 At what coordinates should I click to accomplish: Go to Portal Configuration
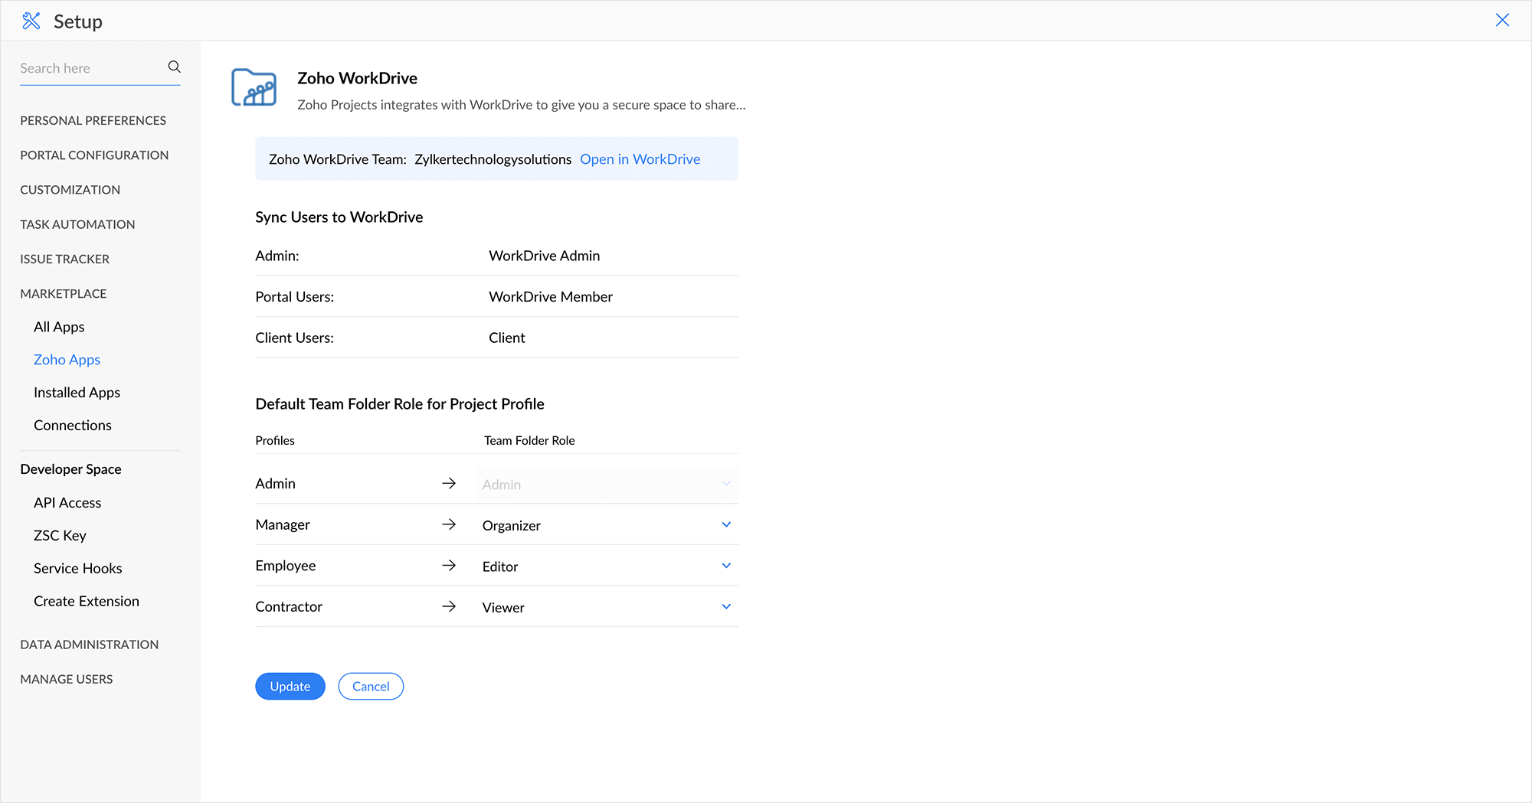tap(94, 155)
